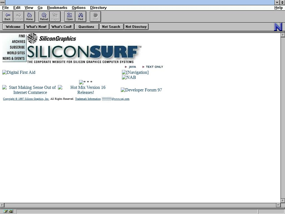Click the Trademark Information link
This screenshot has height=214, width=285.
tap(88, 99)
